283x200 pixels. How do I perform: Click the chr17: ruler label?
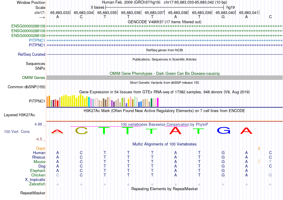click(x=40, y=13)
